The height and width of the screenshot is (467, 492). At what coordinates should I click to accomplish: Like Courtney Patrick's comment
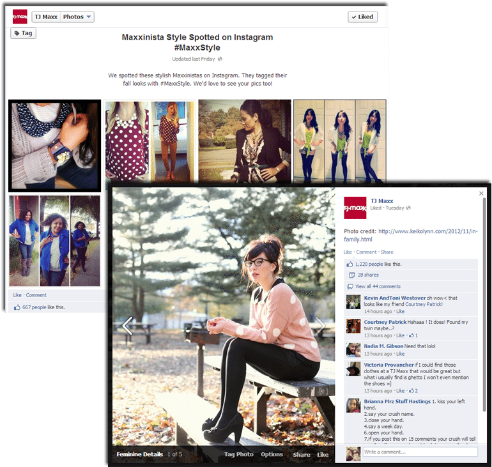[x=400, y=335]
